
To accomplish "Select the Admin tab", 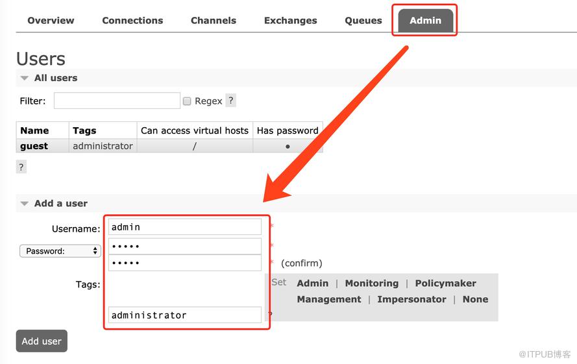I will (x=425, y=21).
